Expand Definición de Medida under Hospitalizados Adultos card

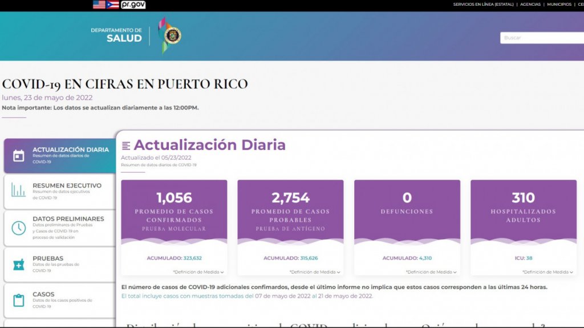tap(547, 272)
